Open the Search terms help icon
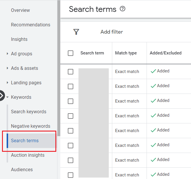The image size is (191, 179). tap(123, 9)
